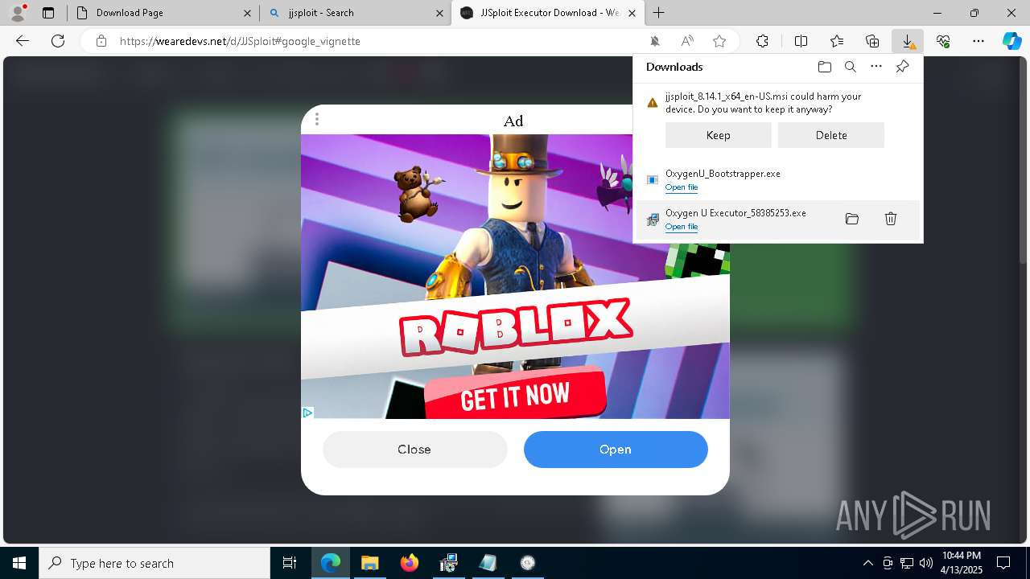Open Microsoft Edge taskbar icon

tap(331, 563)
